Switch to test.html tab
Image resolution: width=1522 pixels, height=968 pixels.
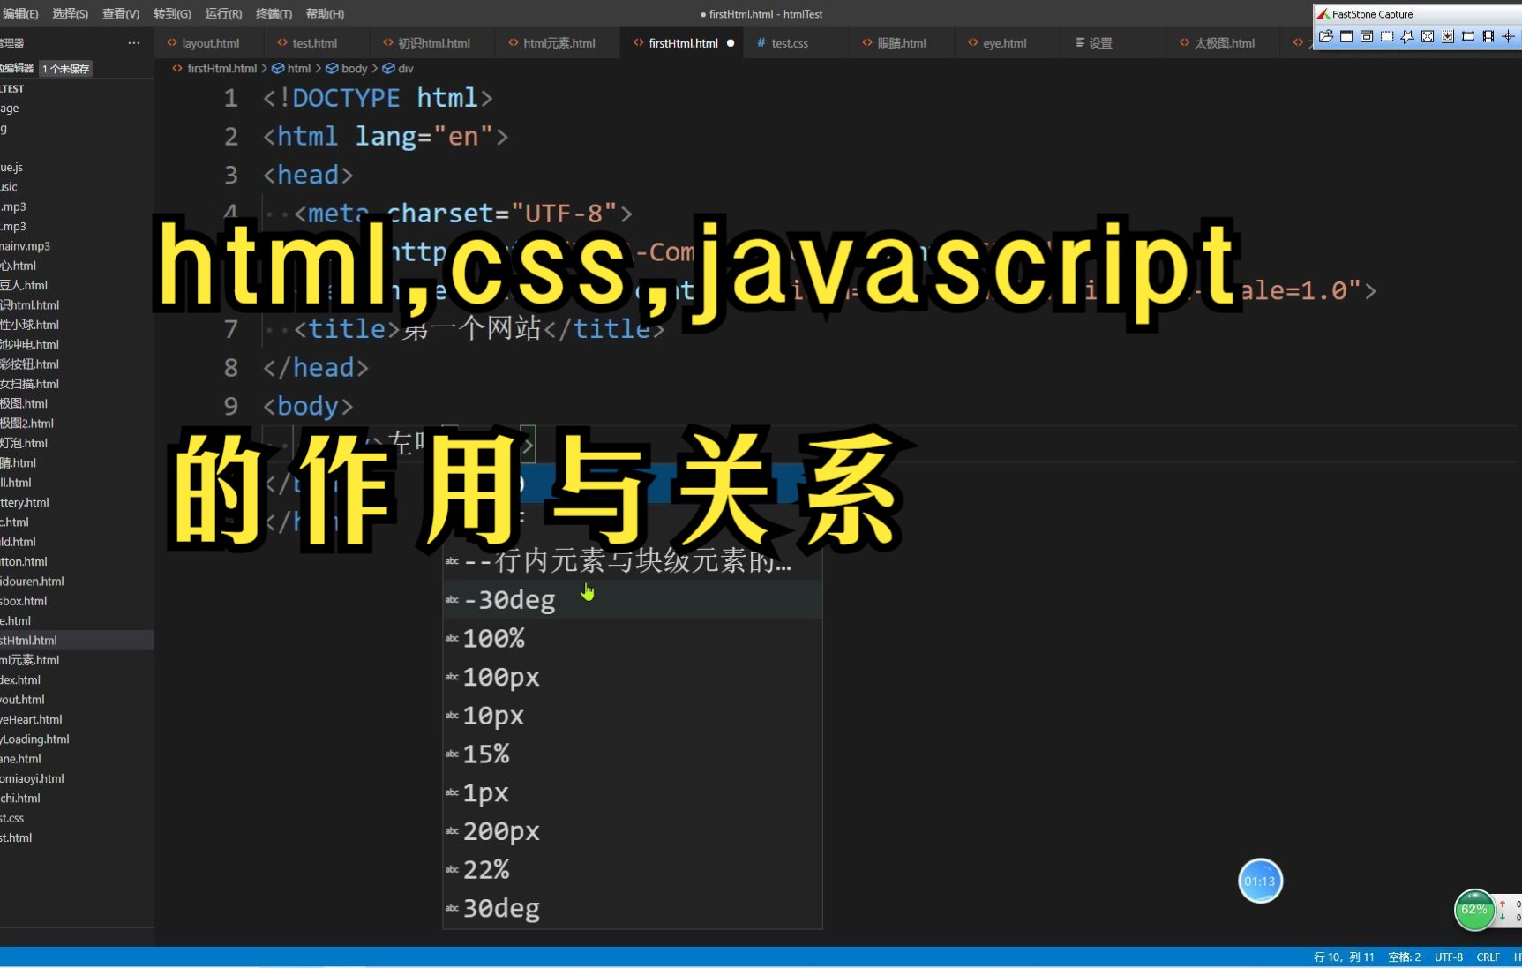(314, 43)
